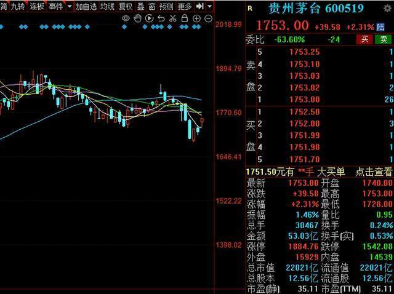Viewport: 394px width, 294px height.
Task: Click the 总市值 value 22021亿
Action: (302, 268)
